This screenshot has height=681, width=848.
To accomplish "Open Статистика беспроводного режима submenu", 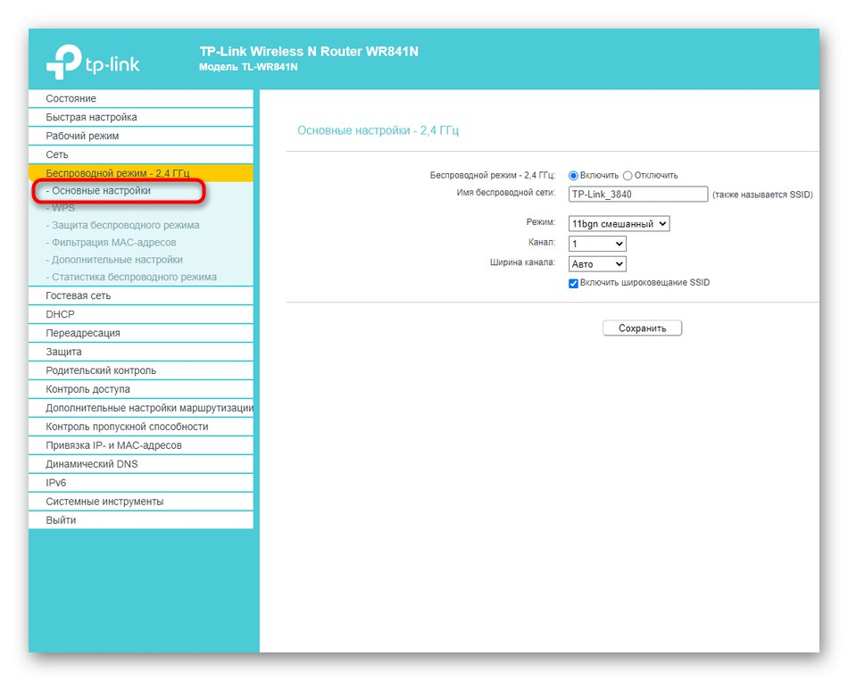I will coord(131,278).
